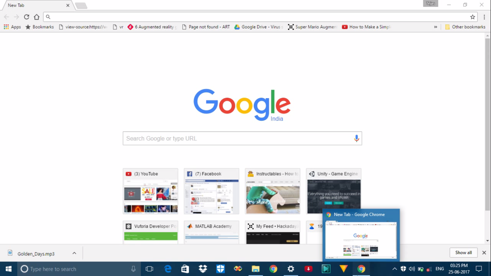The height and width of the screenshot is (276, 491).
Task: Expand the Golden_Days.mp3 download options arrow
Action: [74, 253]
